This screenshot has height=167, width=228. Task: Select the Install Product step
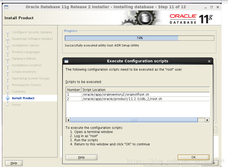click(23, 98)
